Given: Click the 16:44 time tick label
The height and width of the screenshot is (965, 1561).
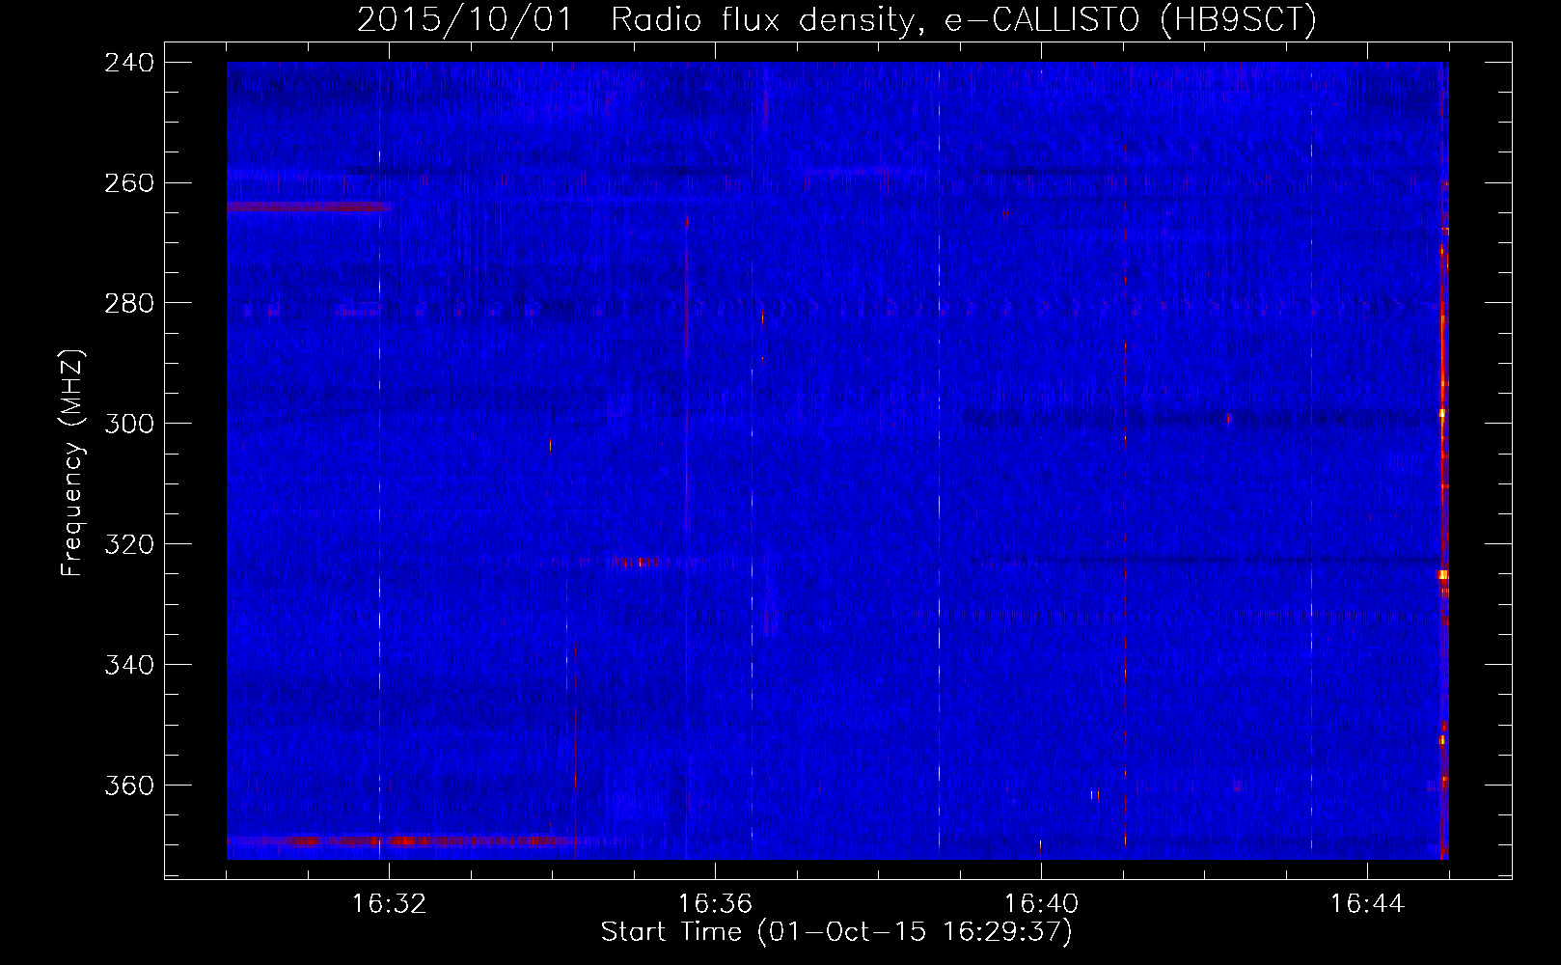Looking at the screenshot, I should point(1367,904).
